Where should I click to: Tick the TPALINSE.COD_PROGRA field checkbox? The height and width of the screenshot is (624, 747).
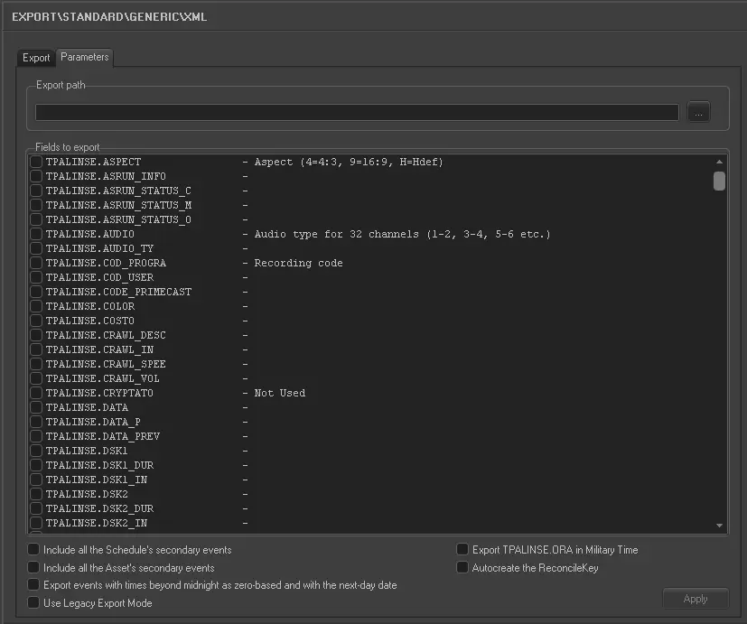pos(36,263)
